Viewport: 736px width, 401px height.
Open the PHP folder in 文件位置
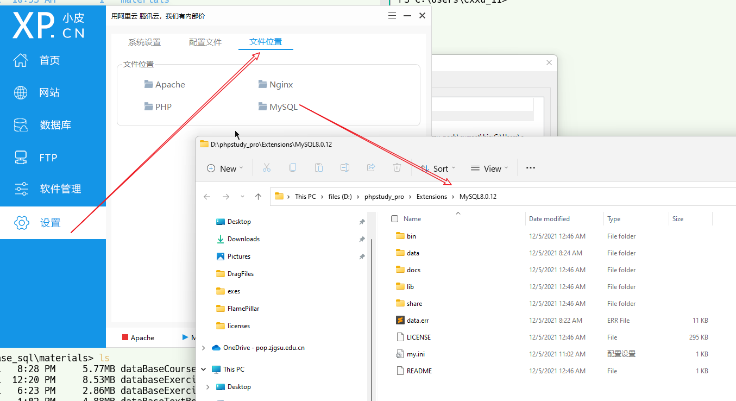click(x=159, y=106)
